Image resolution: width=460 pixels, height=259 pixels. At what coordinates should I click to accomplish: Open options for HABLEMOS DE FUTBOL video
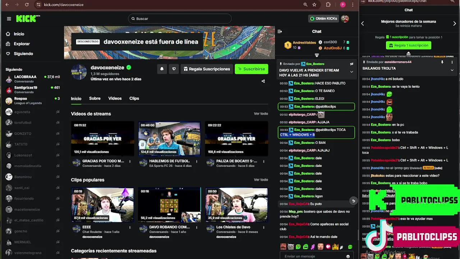point(197,162)
